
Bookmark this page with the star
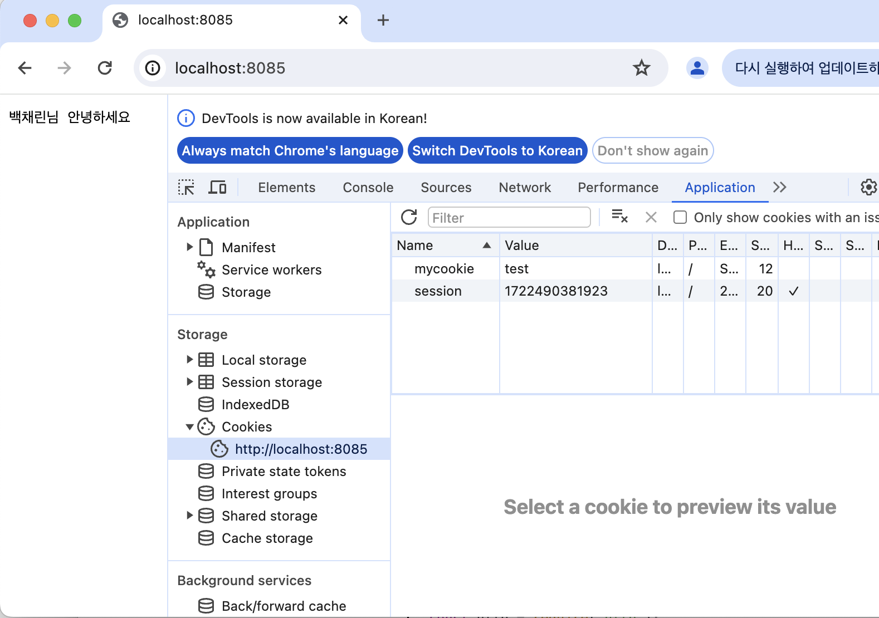coord(642,68)
